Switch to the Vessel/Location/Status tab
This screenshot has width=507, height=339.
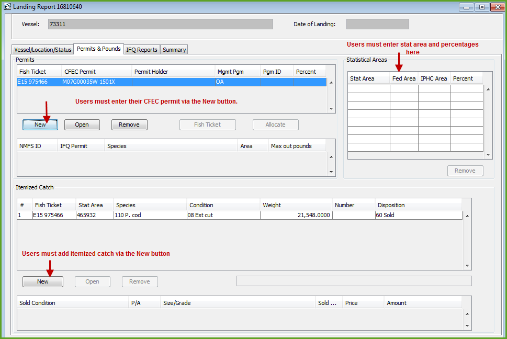[42, 50]
